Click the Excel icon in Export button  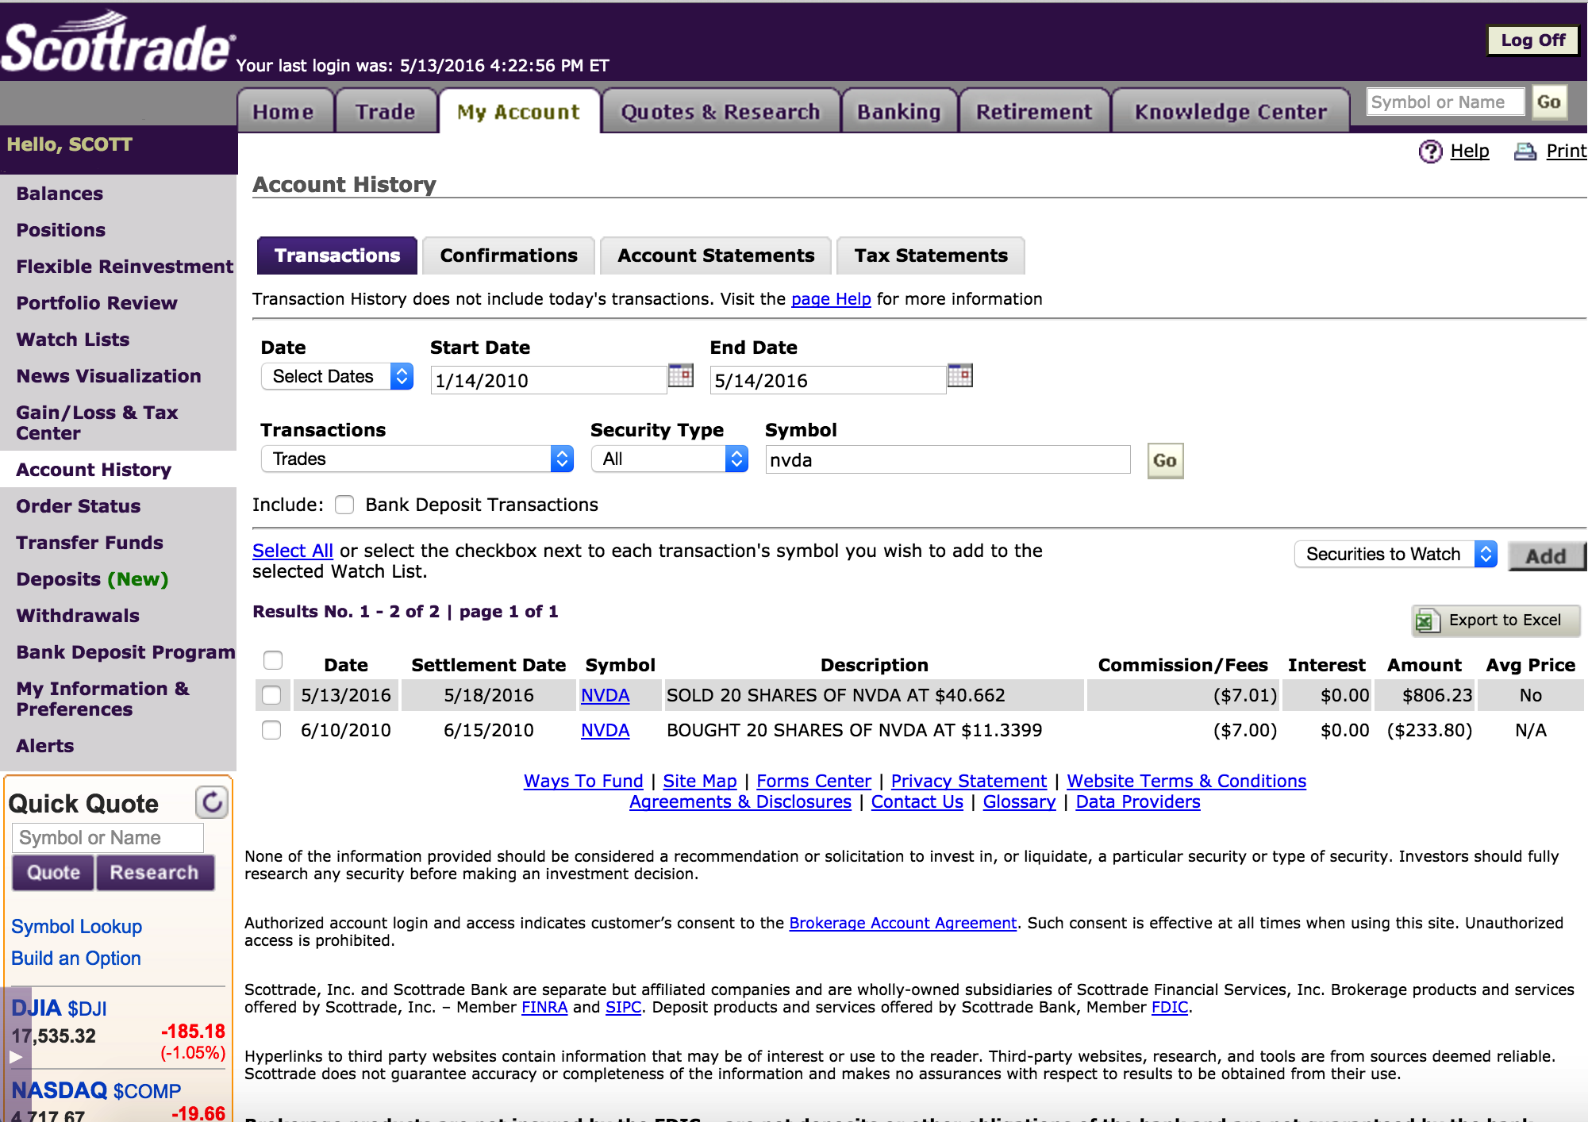click(1425, 621)
